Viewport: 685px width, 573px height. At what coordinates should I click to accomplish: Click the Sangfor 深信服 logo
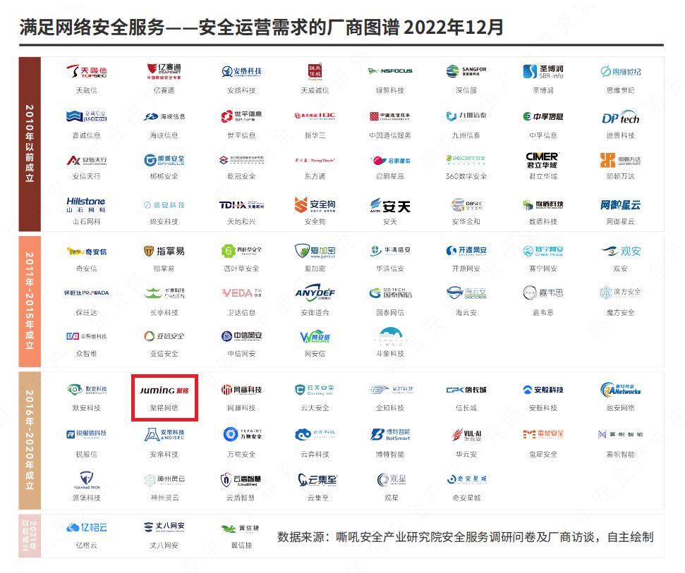466,71
